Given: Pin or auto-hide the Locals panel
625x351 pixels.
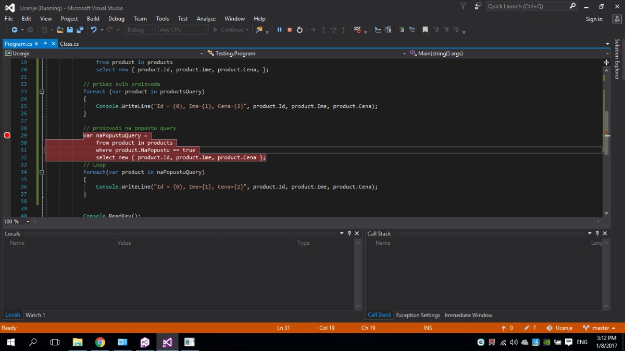Looking at the screenshot, I should pyautogui.click(x=349, y=234).
